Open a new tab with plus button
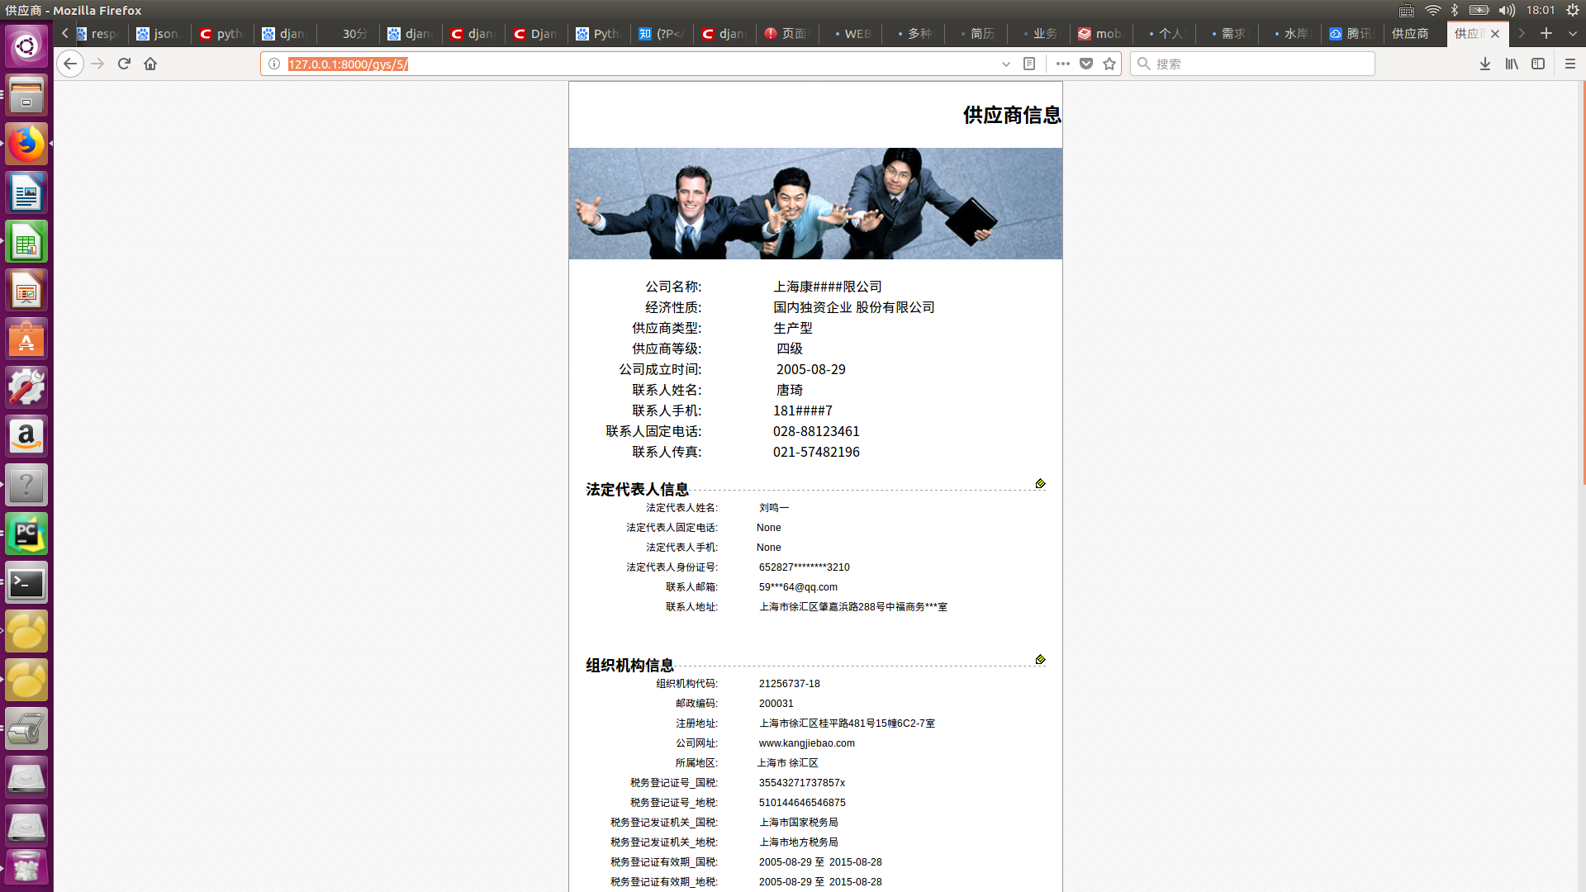Image resolution: width=1586 pixels, height=892 pixels. click(x=1546, y=34)
